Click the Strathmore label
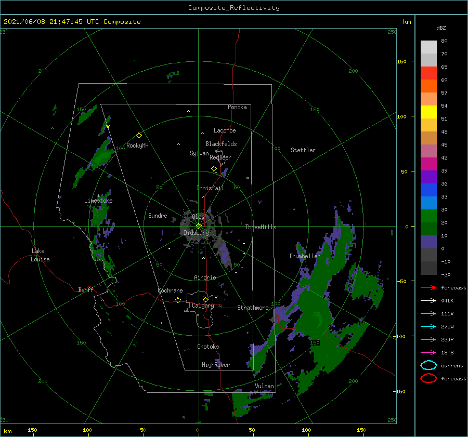The height and width of the screenshot is (437, 468). [253, 308]
